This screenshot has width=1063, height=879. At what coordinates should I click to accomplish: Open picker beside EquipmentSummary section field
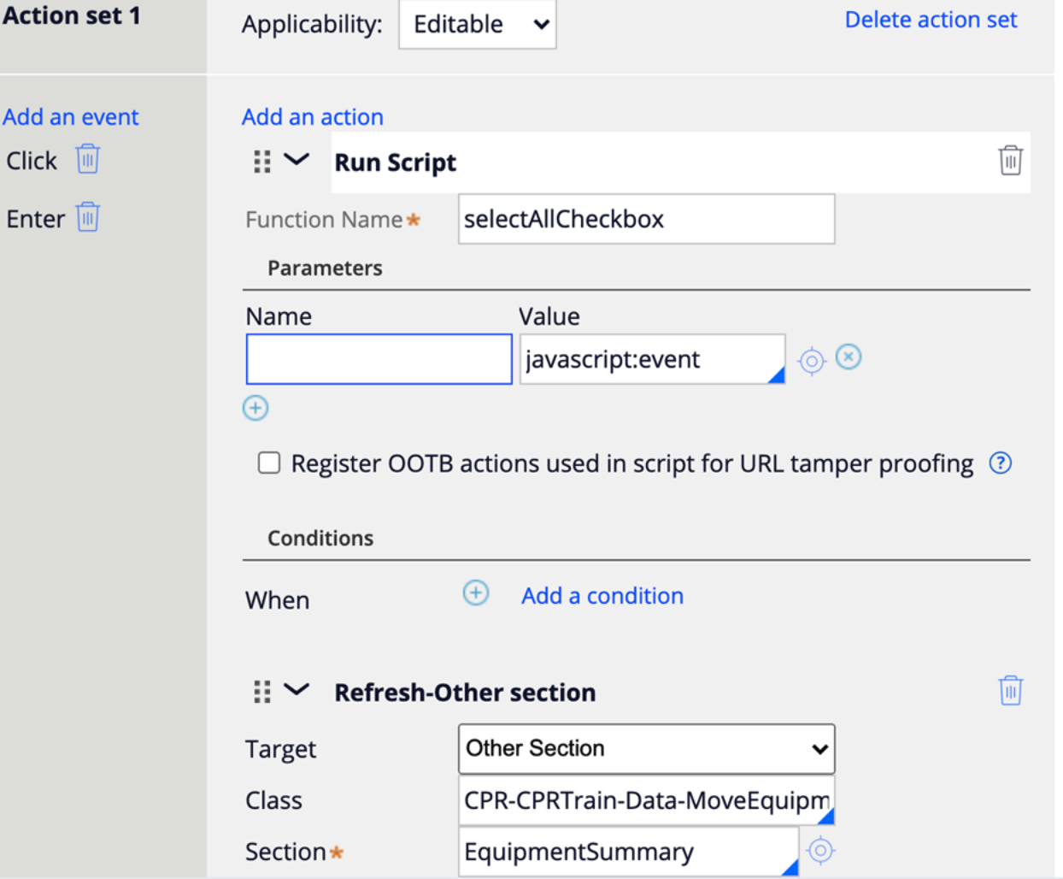(x=820, y=851)
